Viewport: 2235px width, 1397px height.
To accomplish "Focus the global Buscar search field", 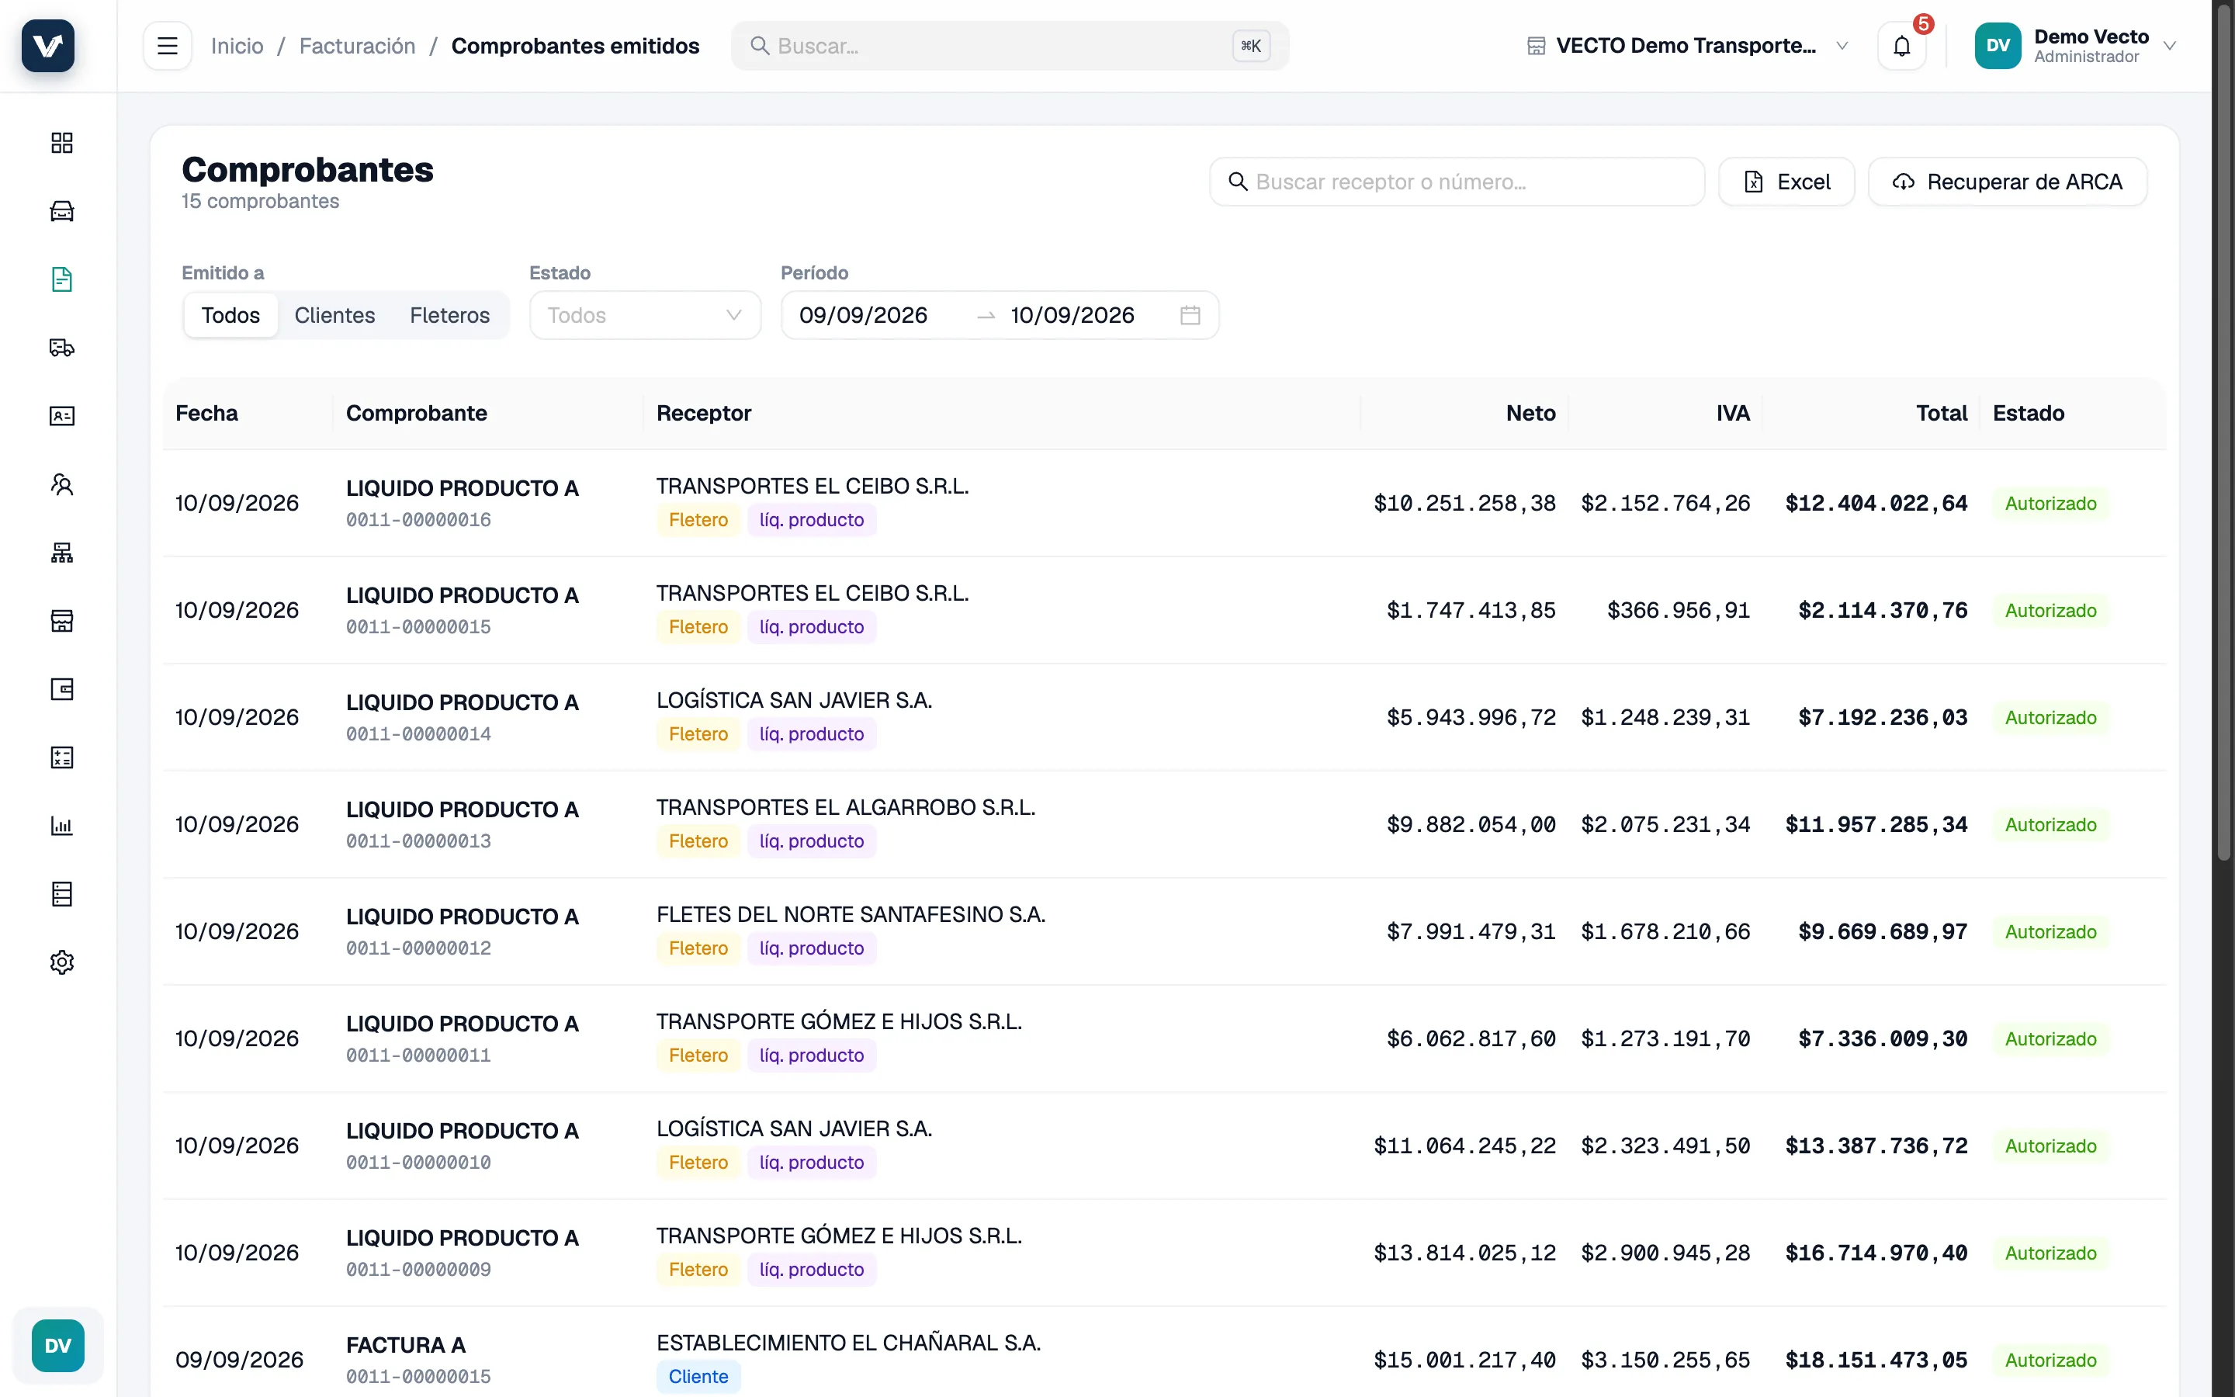I will pyautogui.click(x=1010, y=45).
